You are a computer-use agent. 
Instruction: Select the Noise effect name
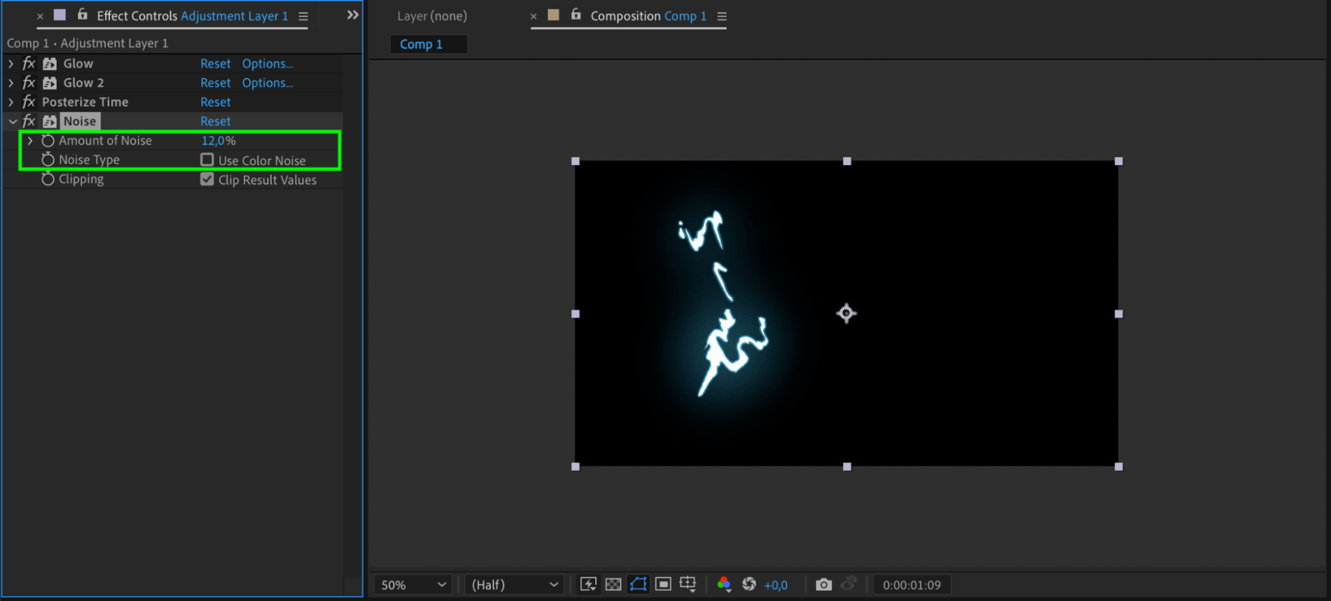(x=80, y=121)
